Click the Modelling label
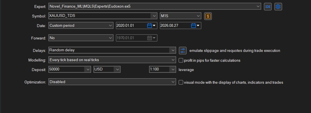This screenshot has width=311, height=113. [37, 60]
